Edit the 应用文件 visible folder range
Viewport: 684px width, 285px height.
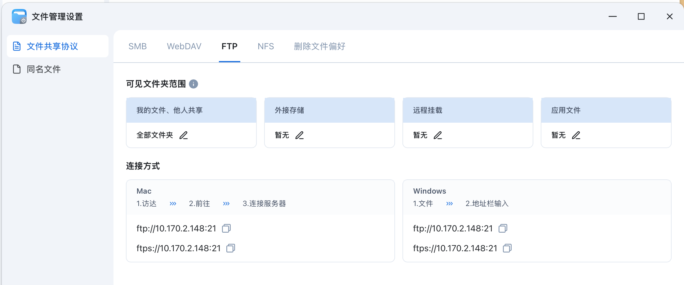coord(576,135)
